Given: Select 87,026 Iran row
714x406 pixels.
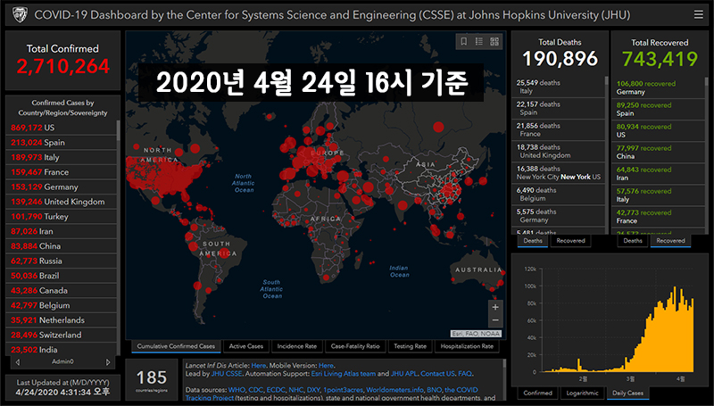Looking at the screenshot, I should coord(62,231).
